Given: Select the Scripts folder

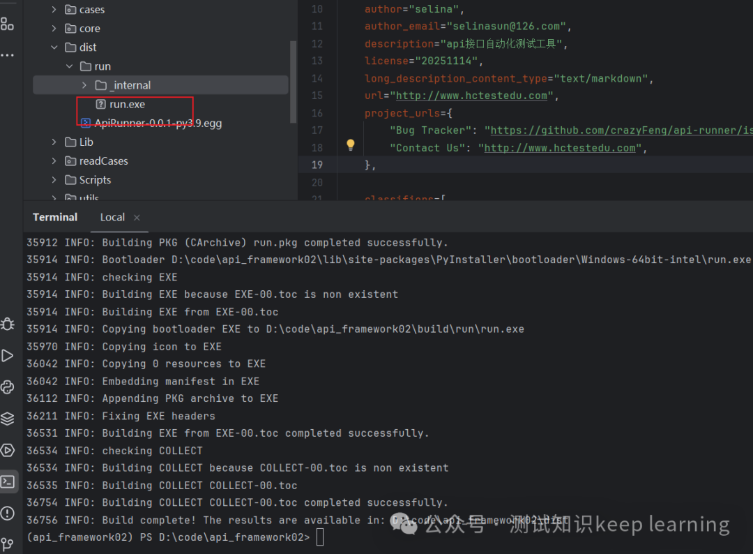Looking at the screenshot, I should pyautogui.click(x=95, y=180).
